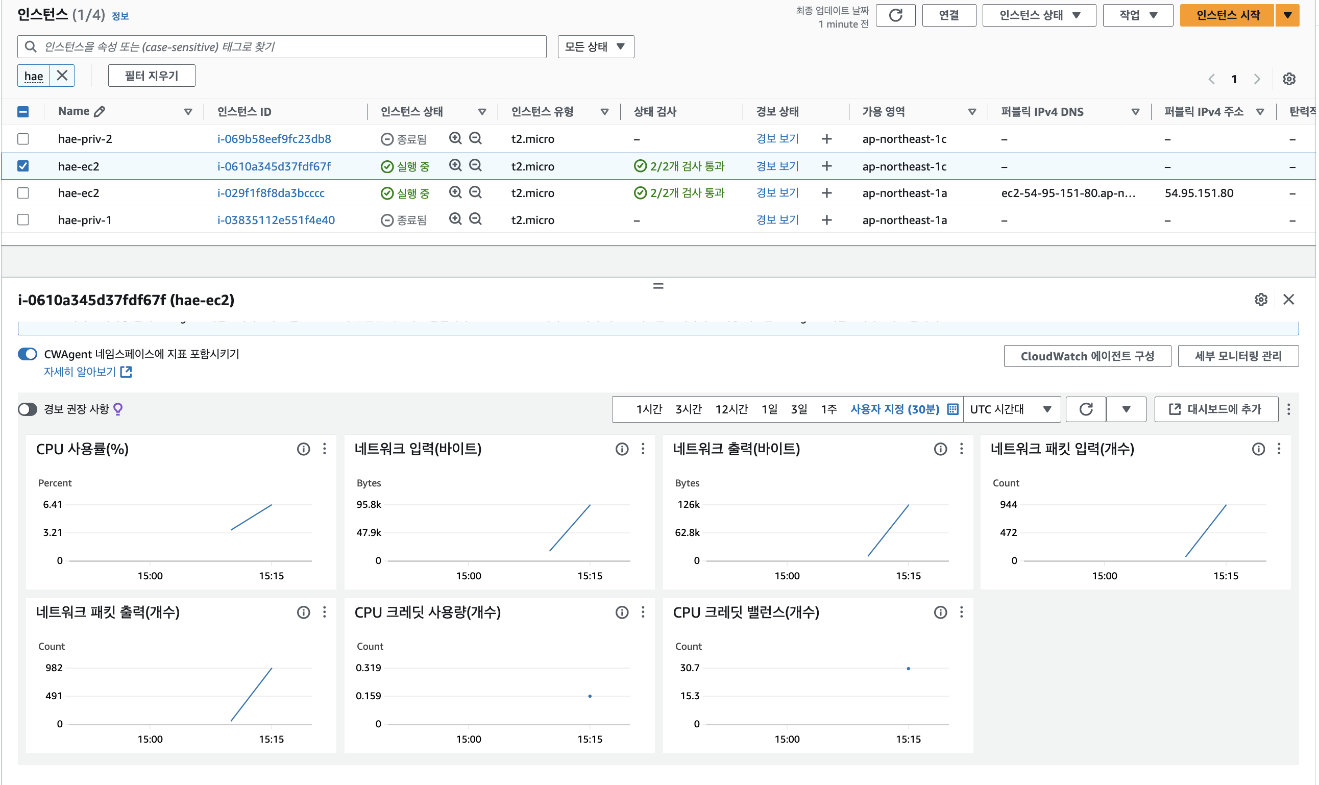The image size is (1319, 785).
Task: Open info icon on CPU 사용률 chart
Action: pyautogui.click(x=303, y=449)
